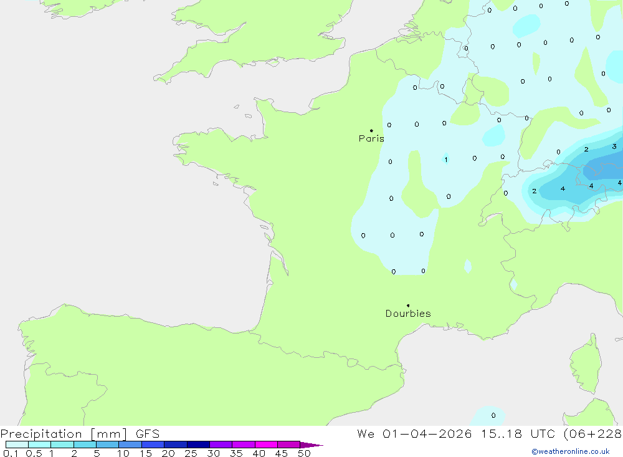This screenshot has height=457, width=623.
Task: Click the forecast date and UTC time text
Action: (x=489, y=434)
